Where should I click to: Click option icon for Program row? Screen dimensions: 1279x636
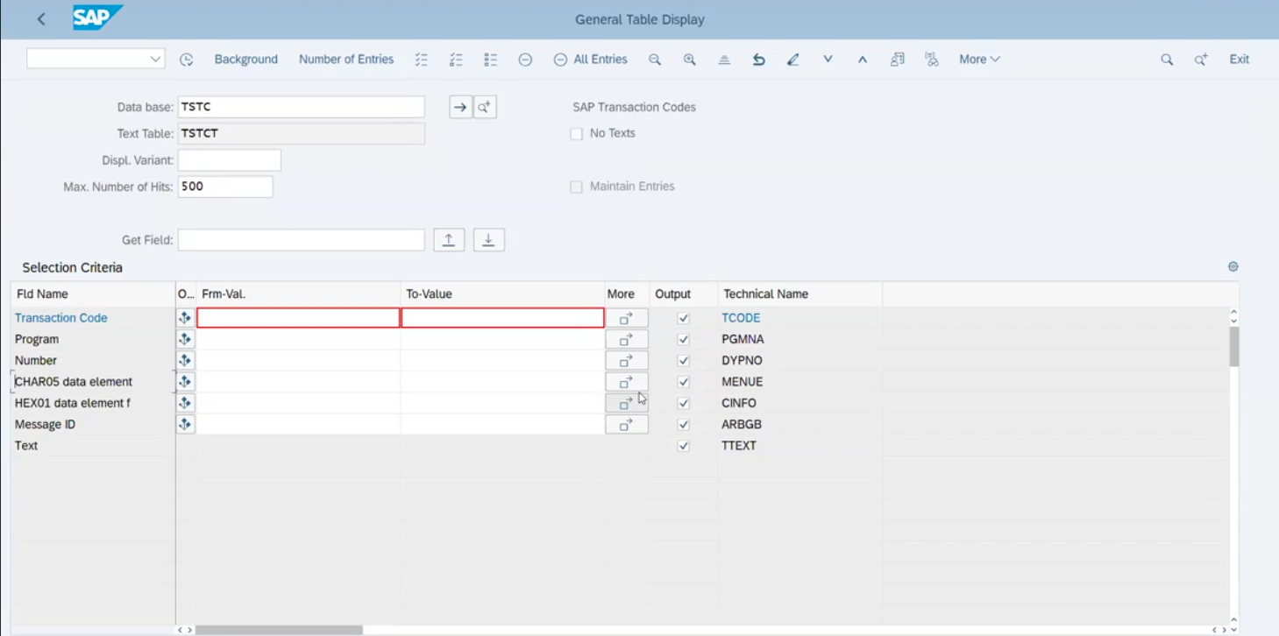tap(185, 339)
